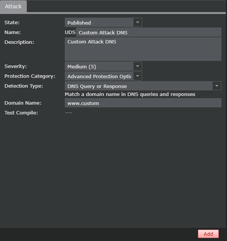Switch to the Attack tab

pos(14,6)
